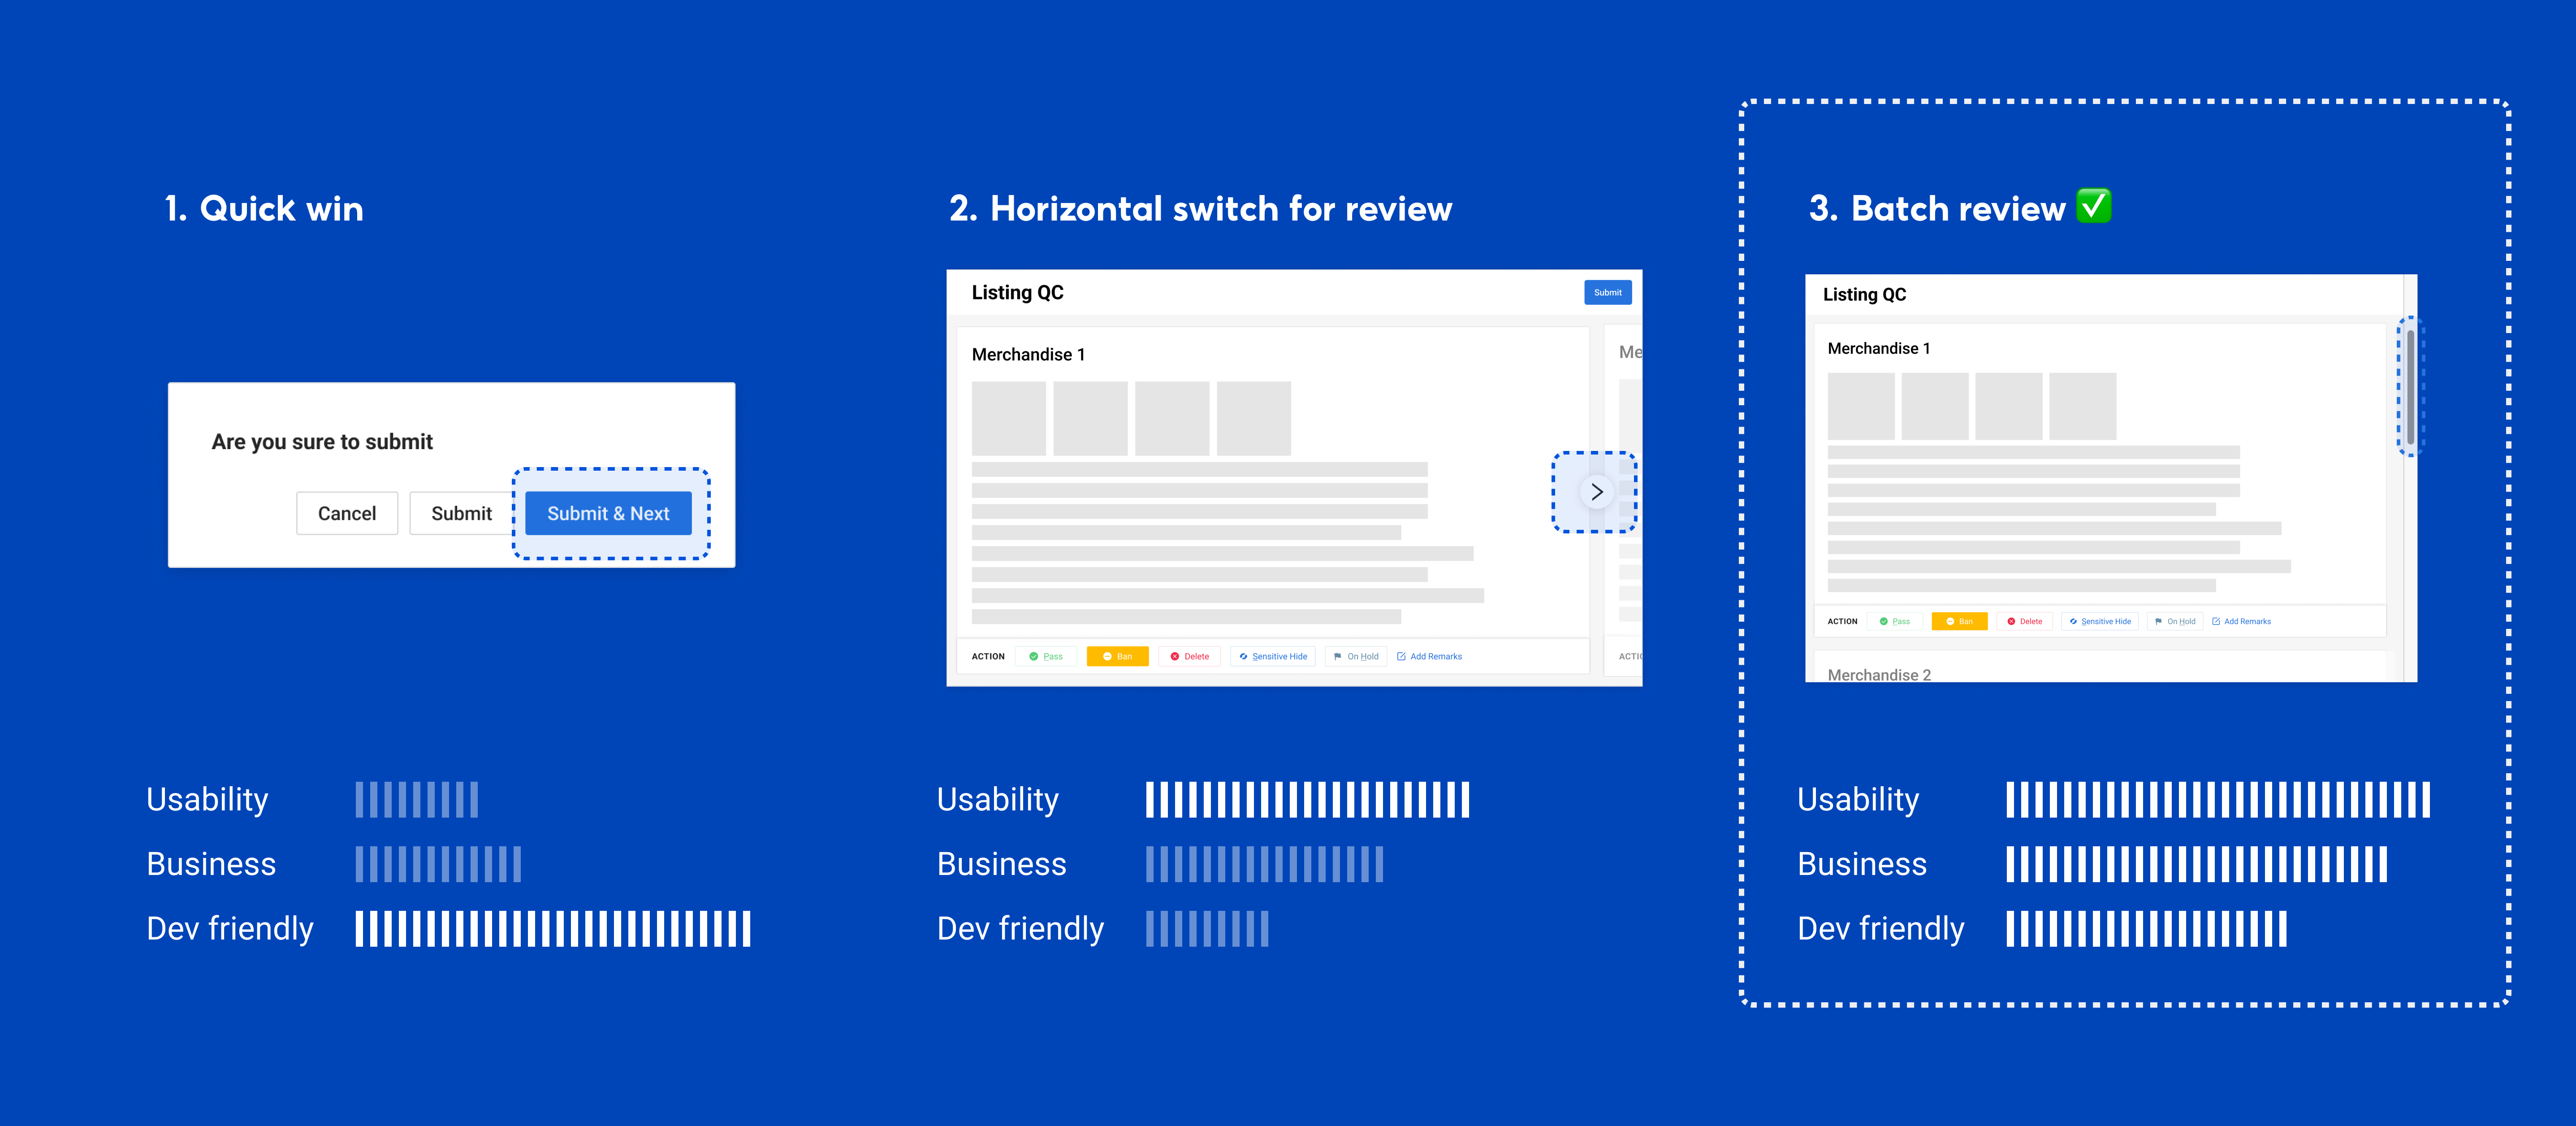The image size is (2576, 1126).
Task: Click Listing QC title in Batch review mockup
Action: click(x=1864, y=294)
